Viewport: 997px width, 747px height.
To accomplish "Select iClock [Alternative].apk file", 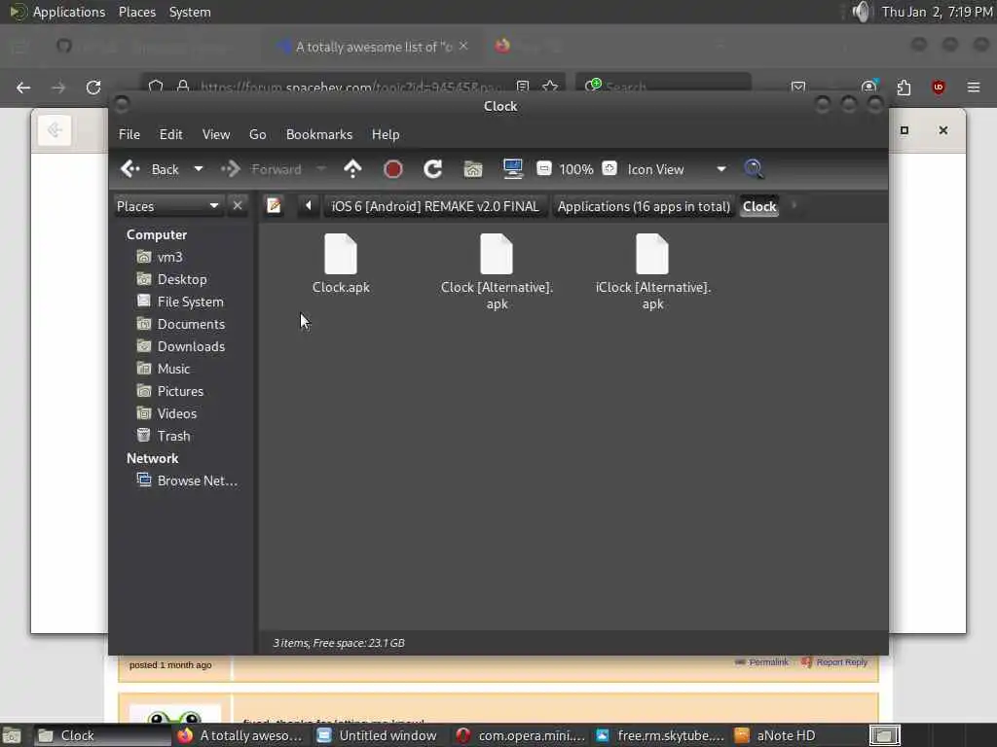I will [x=652, y=272].
